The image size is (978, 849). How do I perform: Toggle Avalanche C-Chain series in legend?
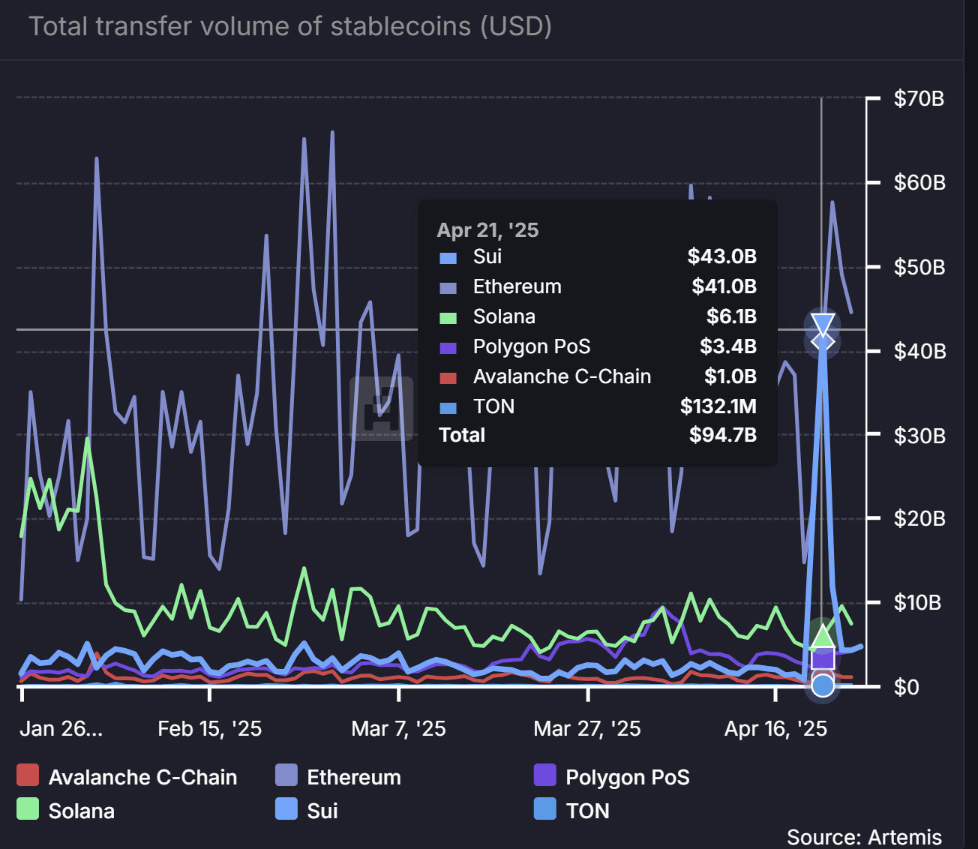click(127, 777)
